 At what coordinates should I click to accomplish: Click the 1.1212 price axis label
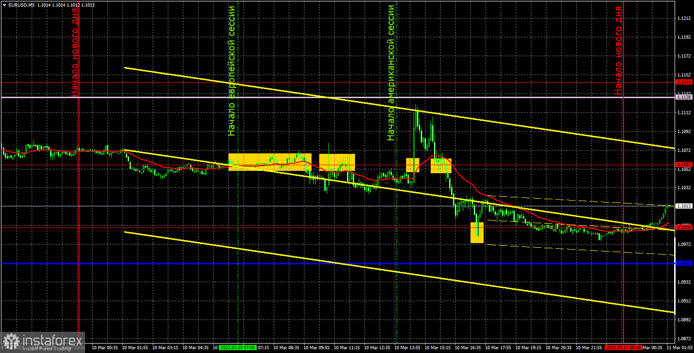coord(684,18)
